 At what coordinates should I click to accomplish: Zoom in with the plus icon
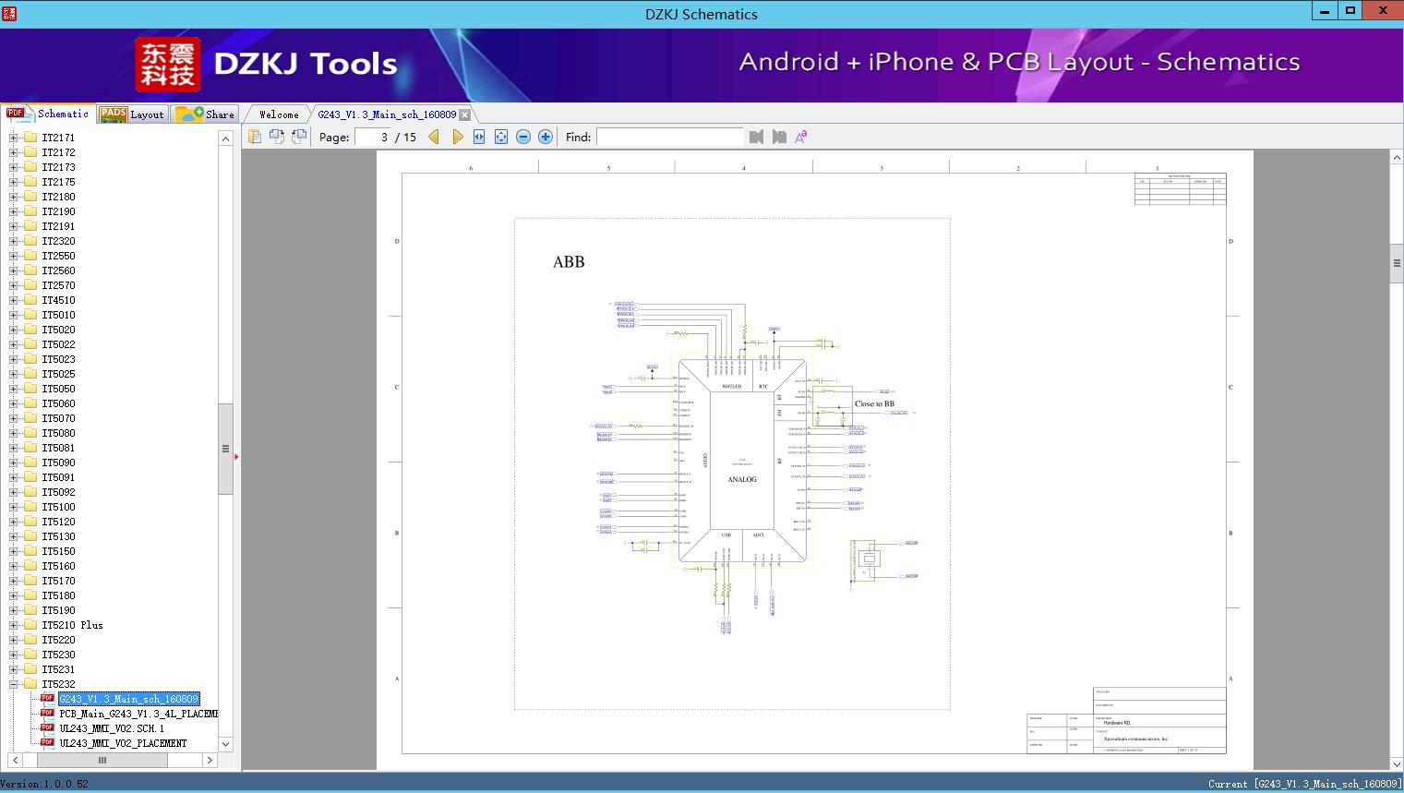coord(546,137)
